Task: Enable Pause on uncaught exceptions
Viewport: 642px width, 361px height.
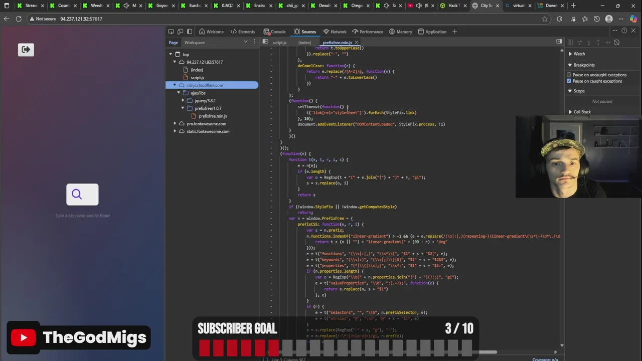Action: click(569, 75)
